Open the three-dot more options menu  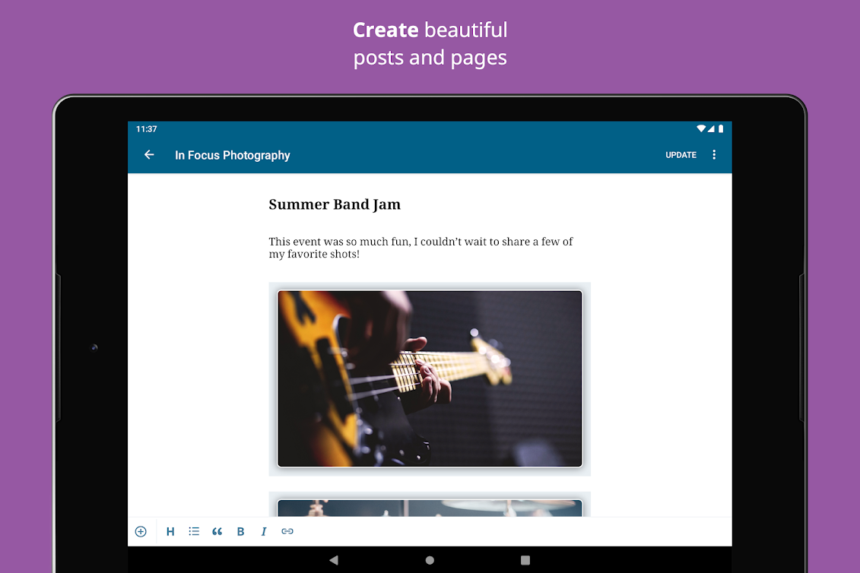pyautogui.click(x=713, y=155)
